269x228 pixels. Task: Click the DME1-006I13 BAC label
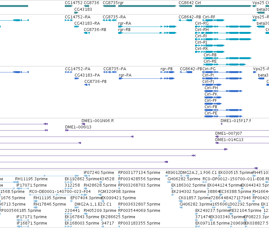coord(78,127)
